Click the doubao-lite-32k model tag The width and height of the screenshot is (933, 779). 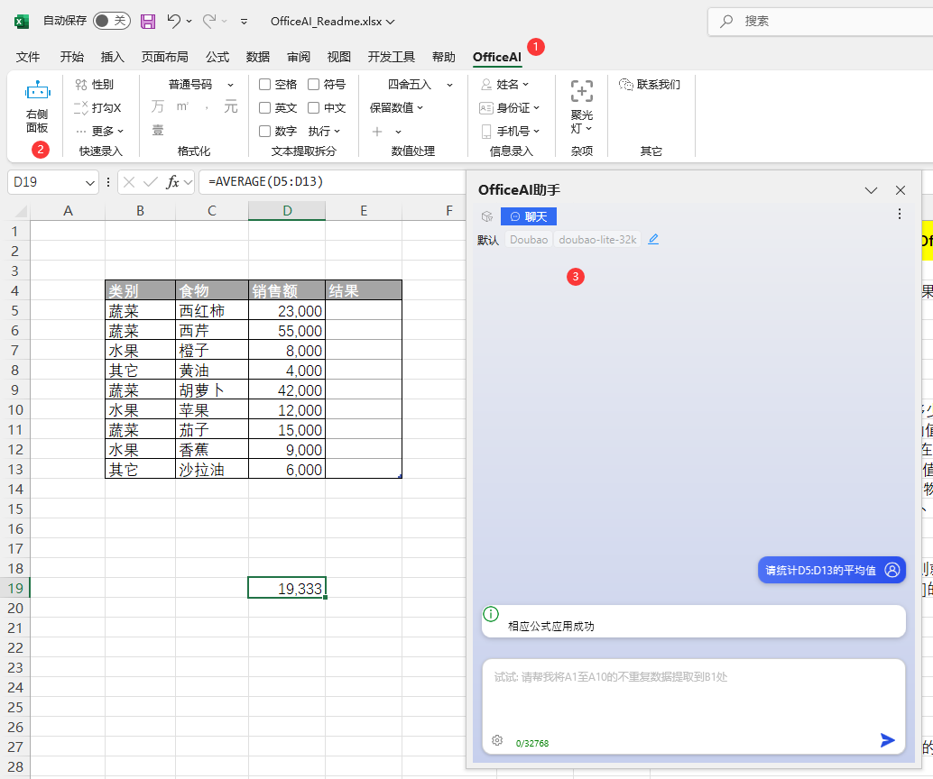pyautogui.click(x=597, y=240)
